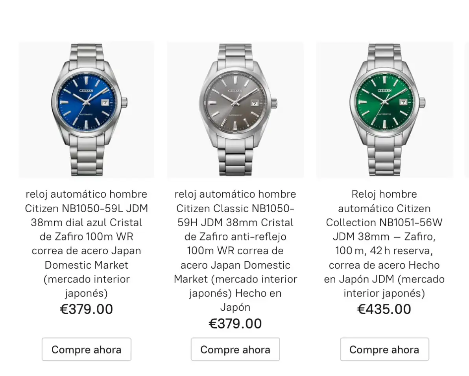The image size is (469, 376).
Task: Click Compre ahora for NB1051-56W watch
Action: [384, 349]
